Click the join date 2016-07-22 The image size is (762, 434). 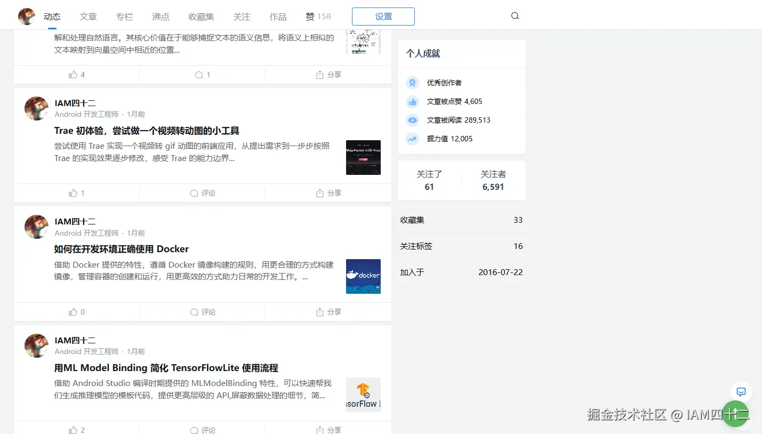(501, 272)
